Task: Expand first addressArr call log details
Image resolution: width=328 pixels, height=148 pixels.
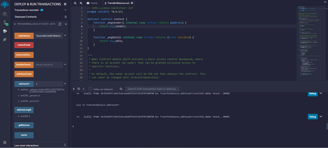Action: (321, 93)
